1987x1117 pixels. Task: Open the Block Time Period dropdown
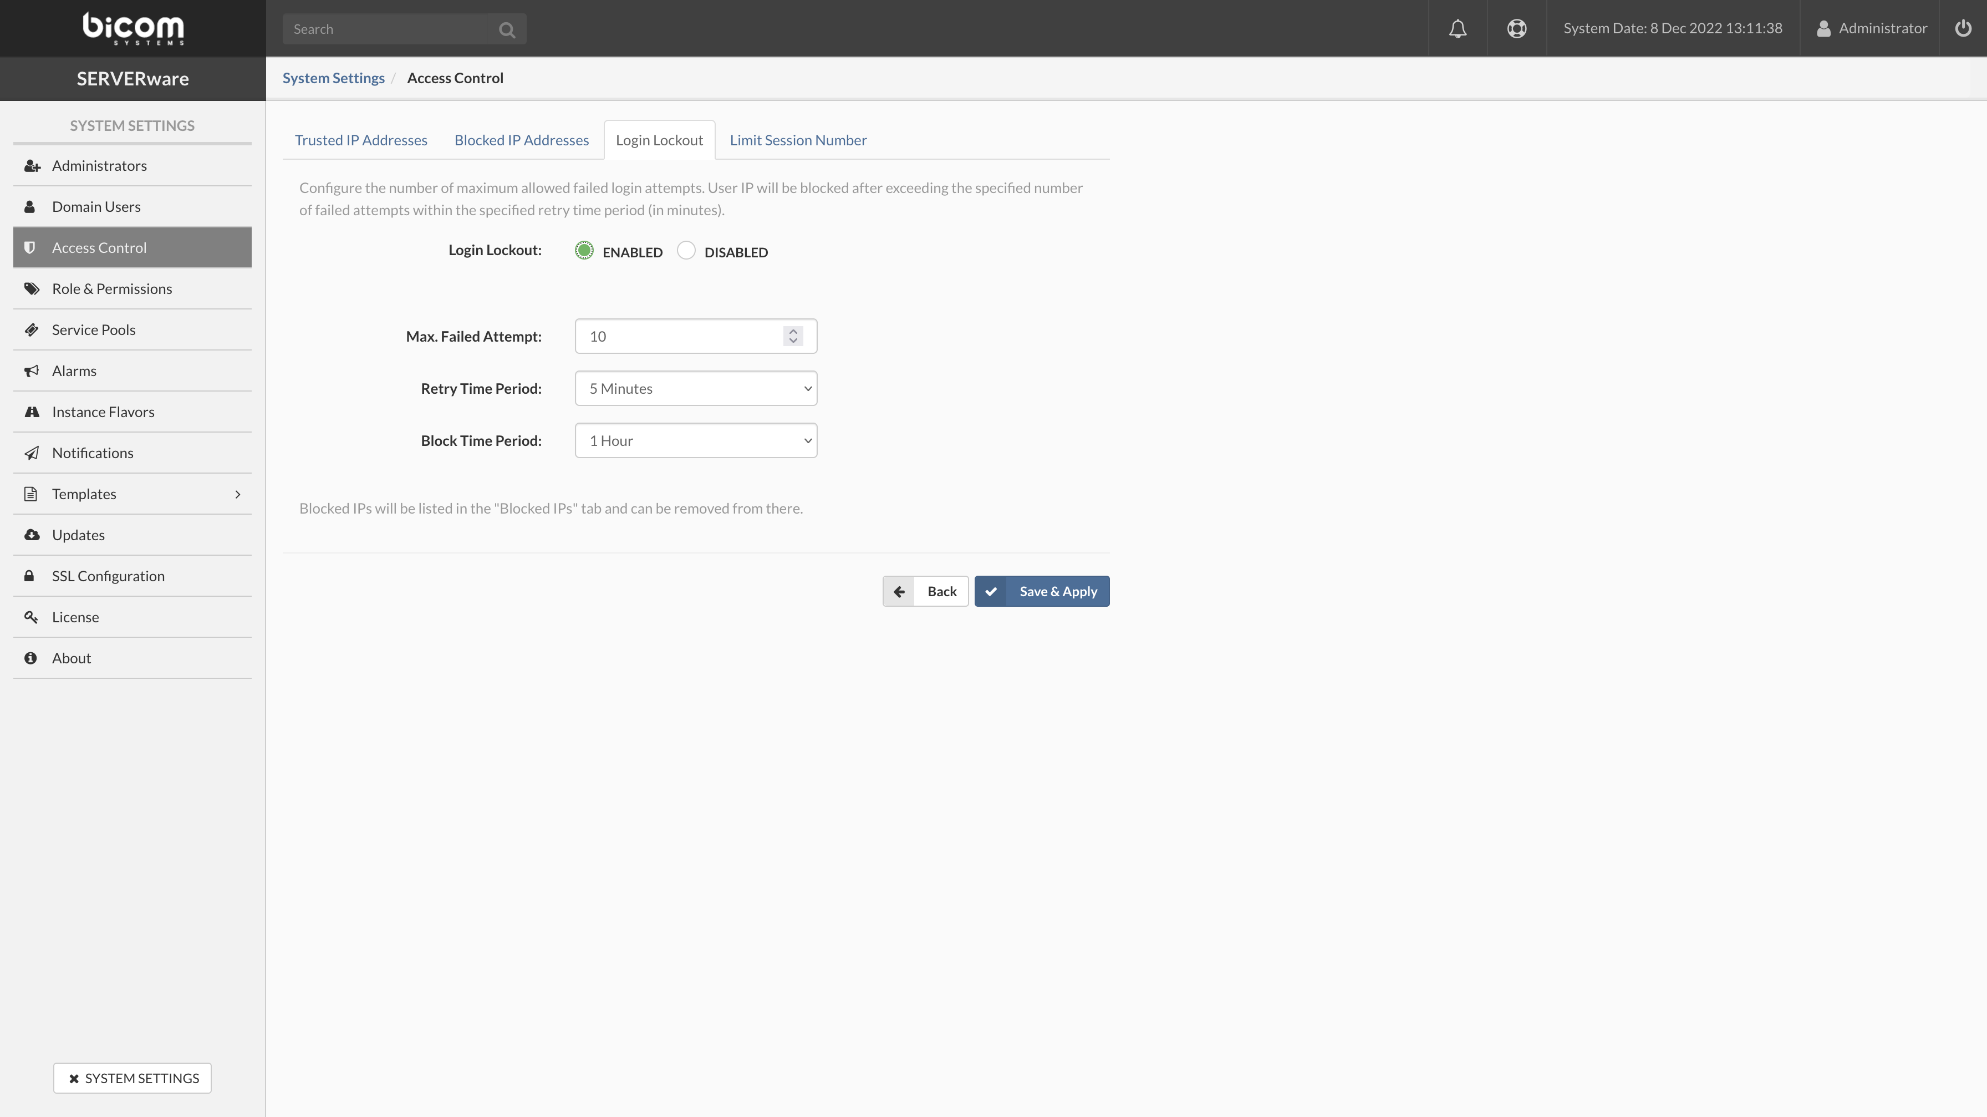point(695,440)
